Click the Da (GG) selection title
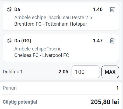The width and height of the screenshot is (123, 109). coord(23,41)
